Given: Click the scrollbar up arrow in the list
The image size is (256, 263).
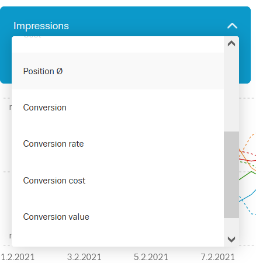Looking at the screenshot, I should (x=231, y=43).
